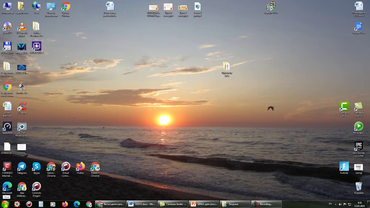Image resolution: width=370 pixels, height=208 pixels.
Task: Launch the UltraISO shortcut
Action: point(7,28)
